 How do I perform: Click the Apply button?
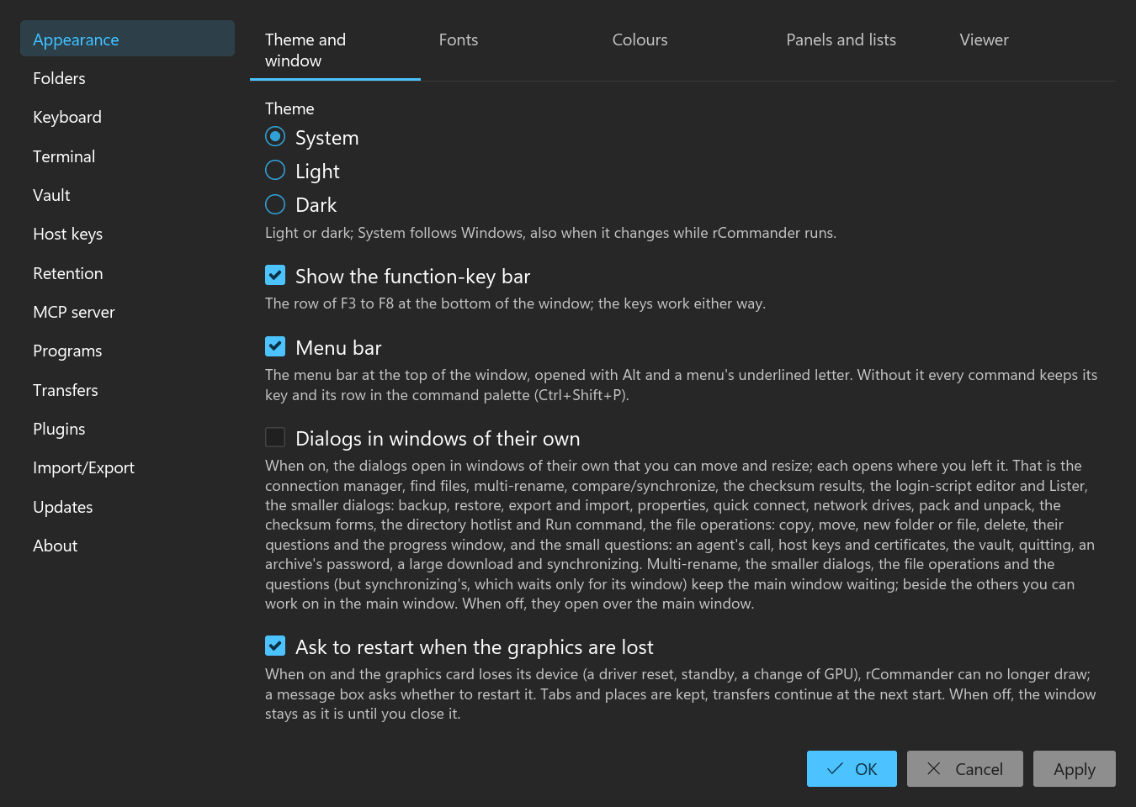[x=1075, y=769]
